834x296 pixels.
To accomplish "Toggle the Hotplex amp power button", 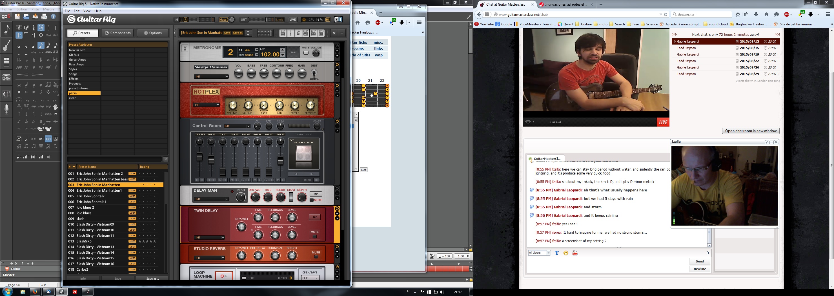I will coord(337,85).
